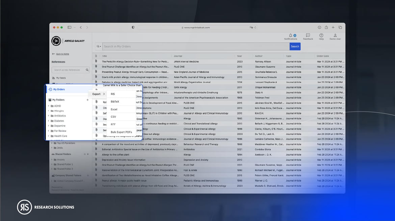Click the Feedback icon in header
This screenshot has height=221, width=395.
[308, 35]
